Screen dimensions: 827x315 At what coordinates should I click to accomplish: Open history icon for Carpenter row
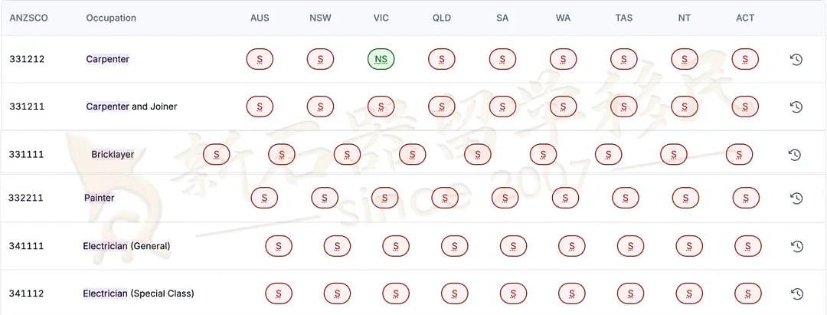pyautogui.click(x=796, y=59)
